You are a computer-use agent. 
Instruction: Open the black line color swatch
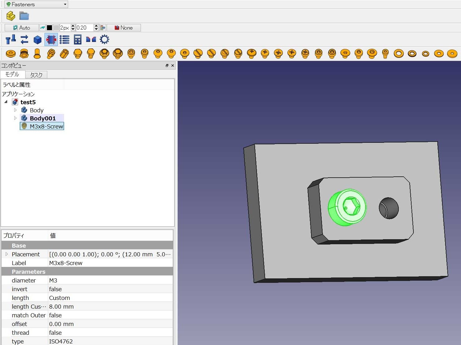point(49,28)
